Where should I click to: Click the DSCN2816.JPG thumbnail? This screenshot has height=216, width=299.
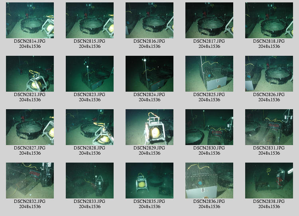149,20
